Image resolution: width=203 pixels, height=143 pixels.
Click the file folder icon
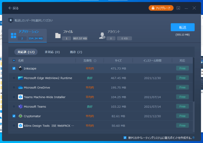click(58, 35)
